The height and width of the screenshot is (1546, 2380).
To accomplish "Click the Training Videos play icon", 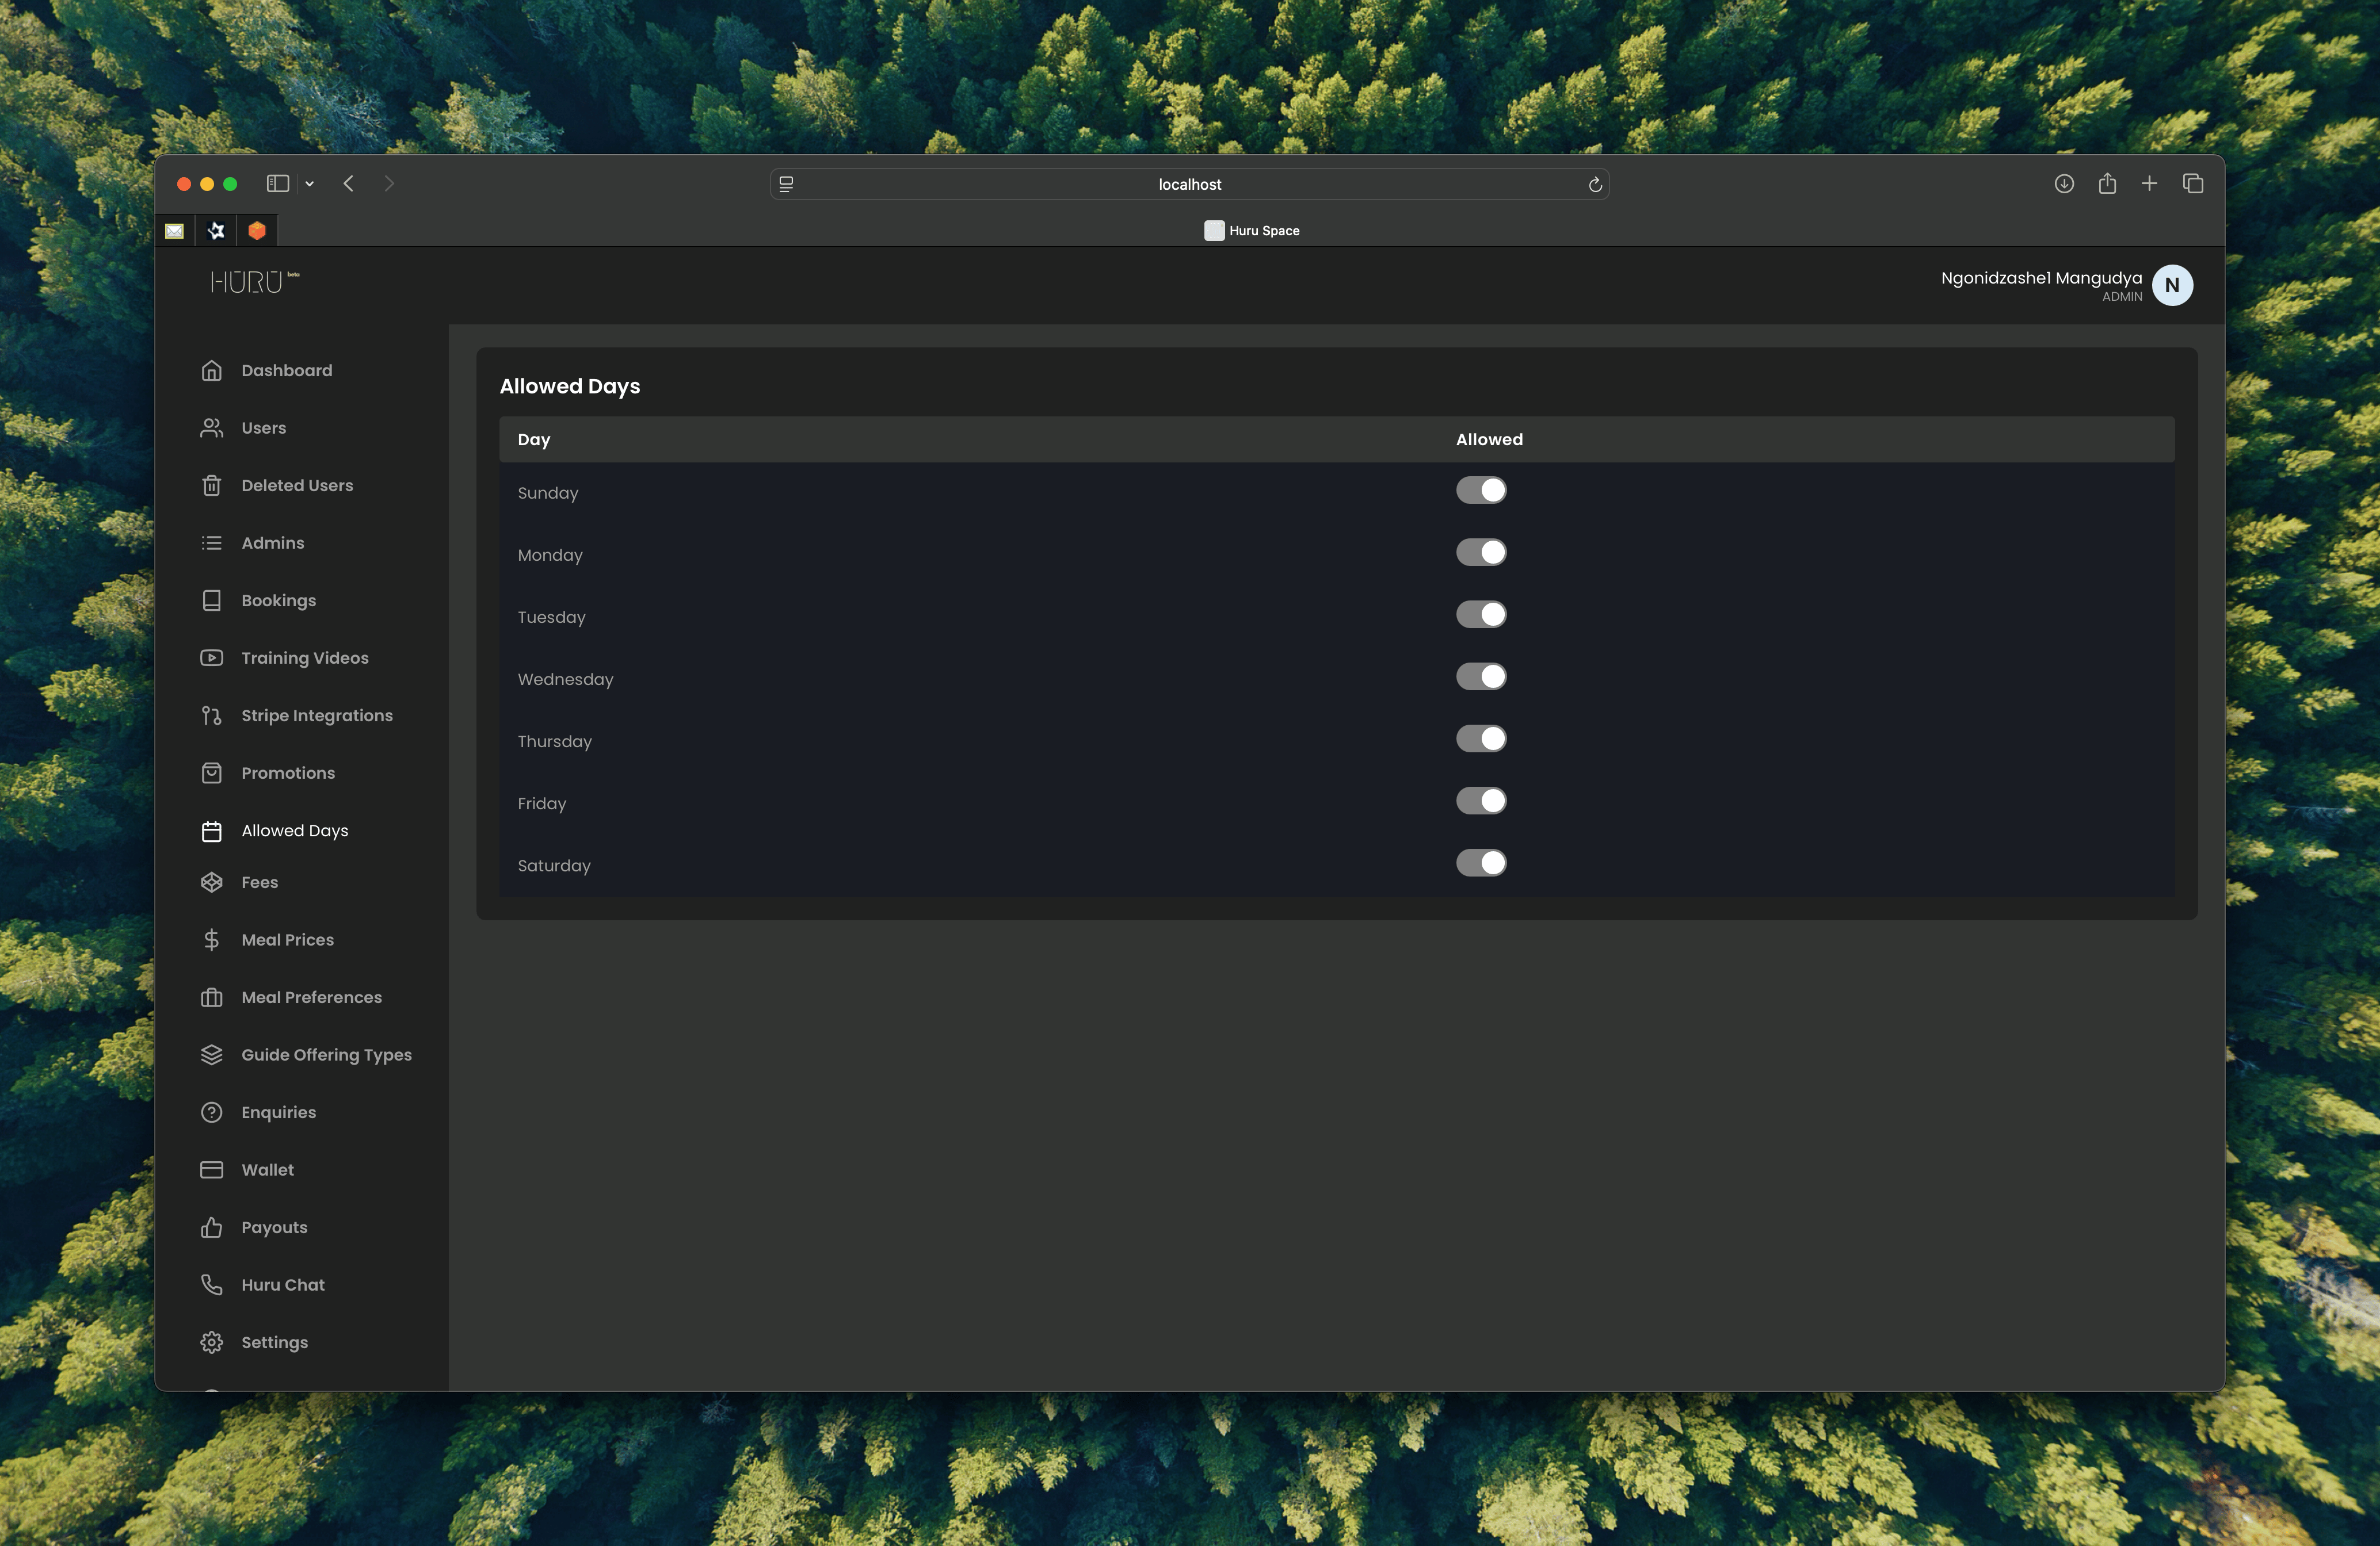I will [x=211, y=657].
